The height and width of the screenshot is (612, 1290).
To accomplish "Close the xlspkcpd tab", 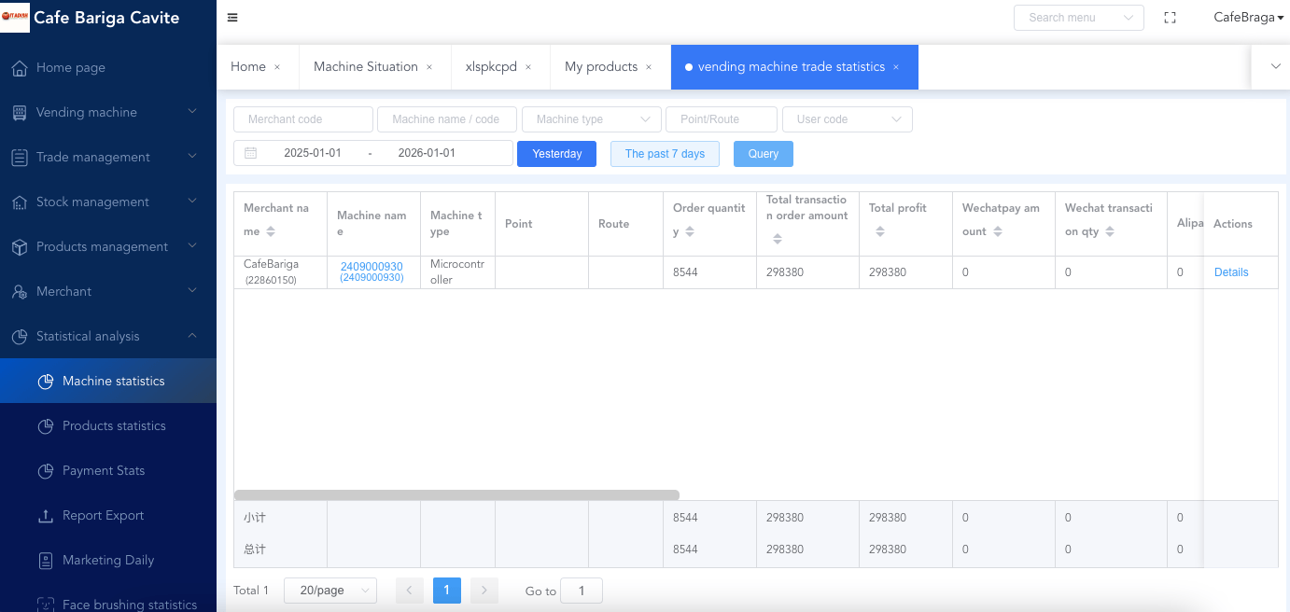I will tap(528, 67).
